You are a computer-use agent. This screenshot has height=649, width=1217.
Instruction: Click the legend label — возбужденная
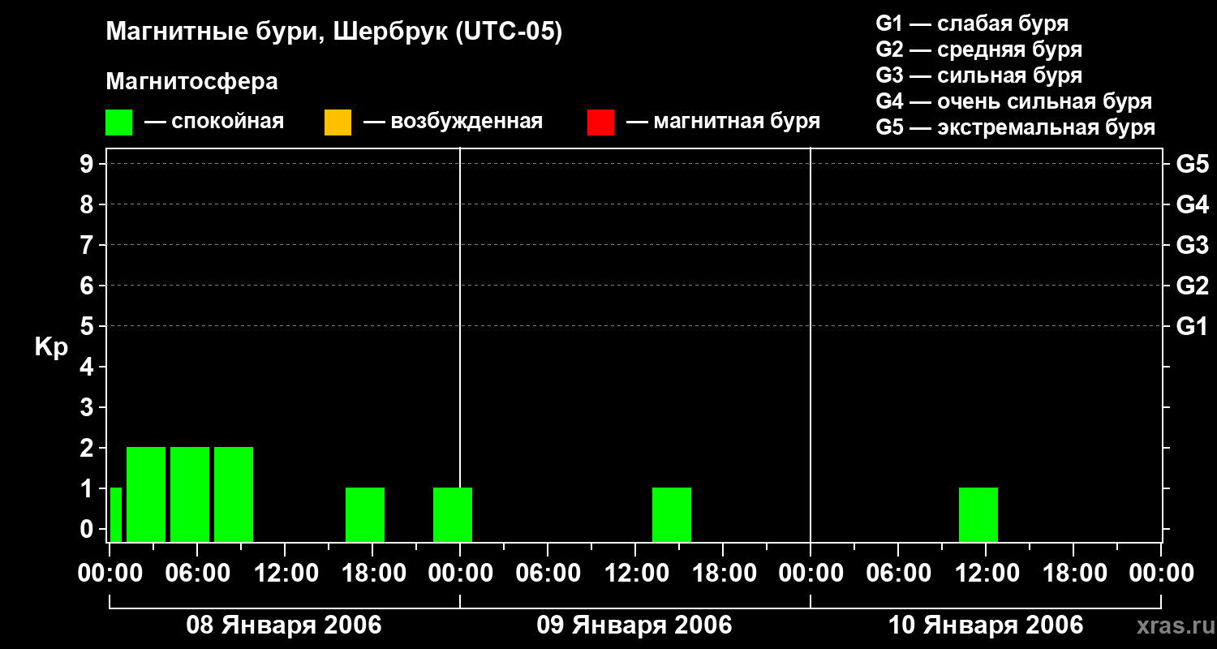(453, 122)
